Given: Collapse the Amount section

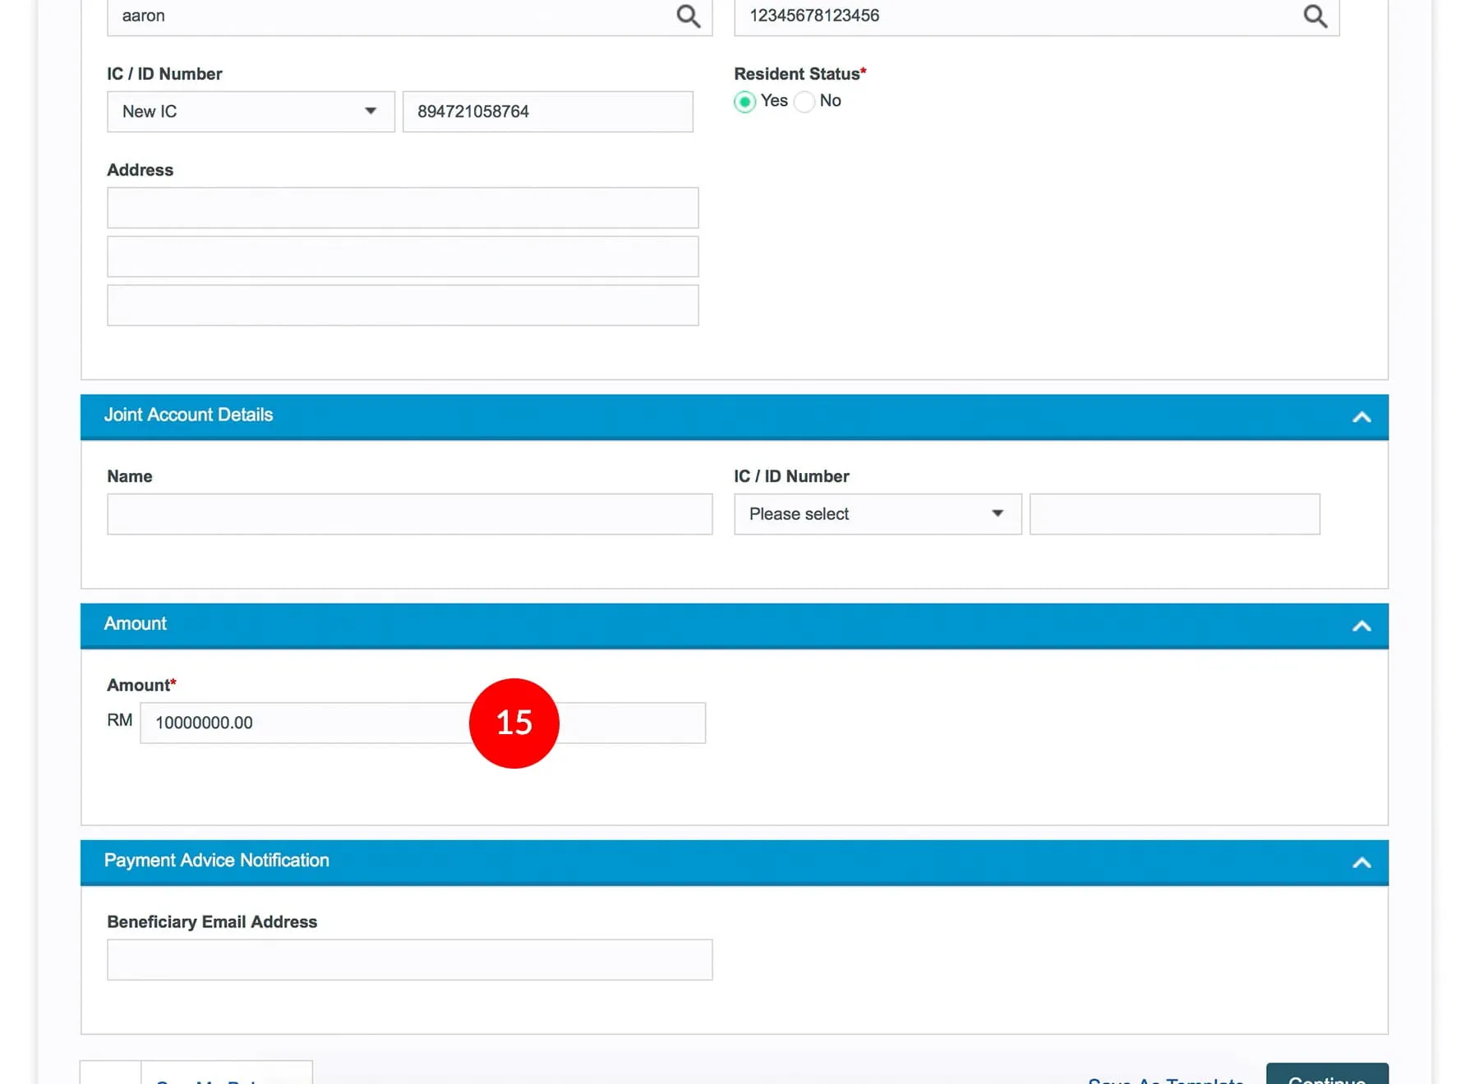Looking at the screenshot, I should click(x=1361, y=627).
